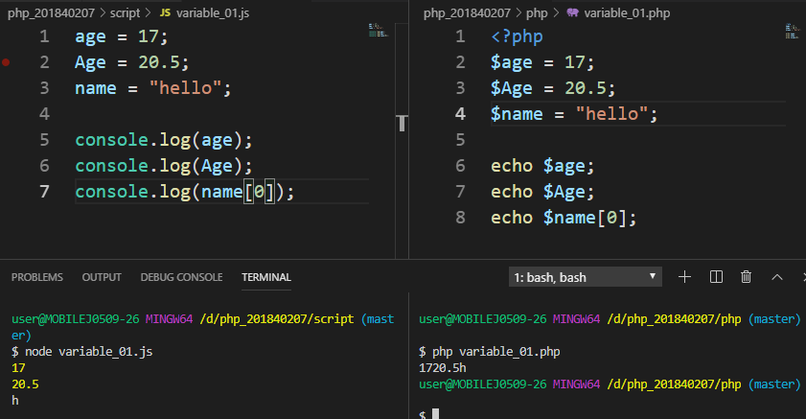Switch to the PROBLEMS tab
Image resolution: width=806 pixels, height=419 pixels.
[x=37, y=277]
